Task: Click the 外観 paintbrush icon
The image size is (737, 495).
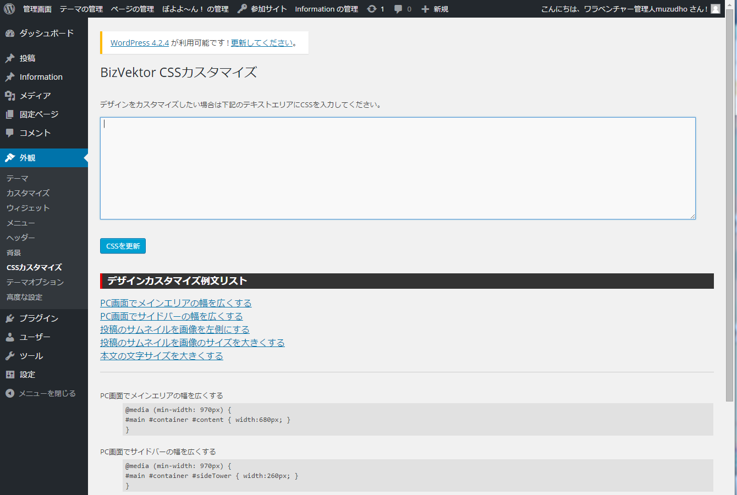Action: [x=10, y=158]
